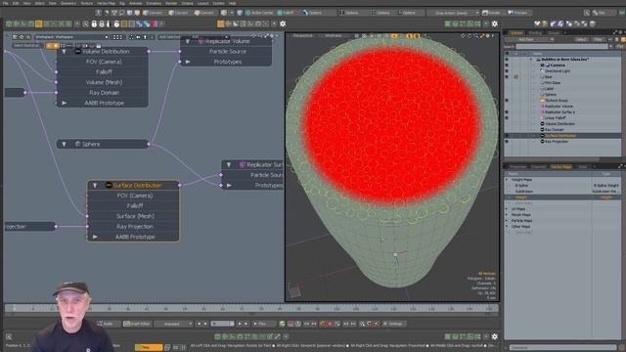Screen dimensions: 626x352
Task: Switch to the Vertex Maps tab
Action: (561, 166)
